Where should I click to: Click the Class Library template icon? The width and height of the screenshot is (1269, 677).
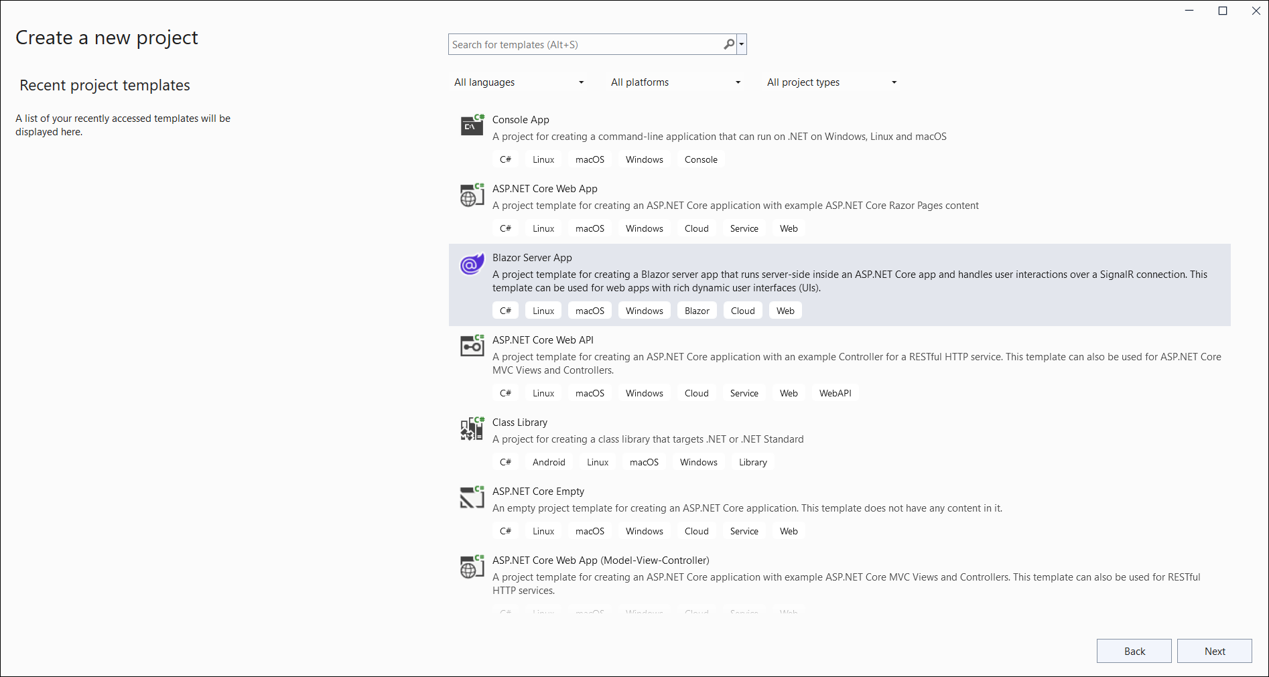pyautogui.click(x=472, y=429)
